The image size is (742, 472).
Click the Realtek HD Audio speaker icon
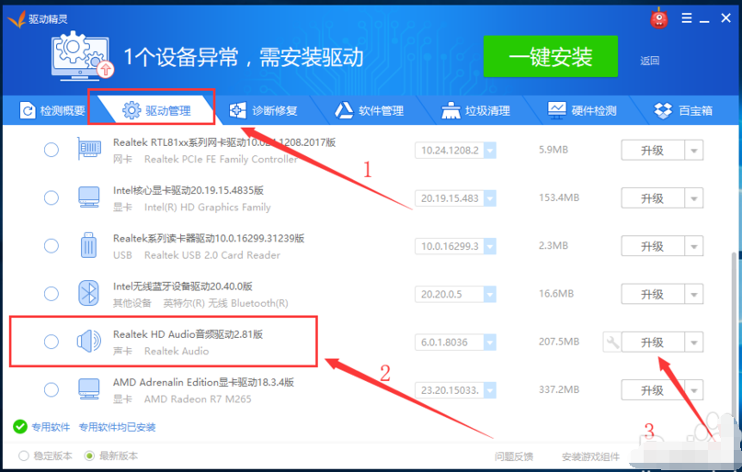pos(88,342)
